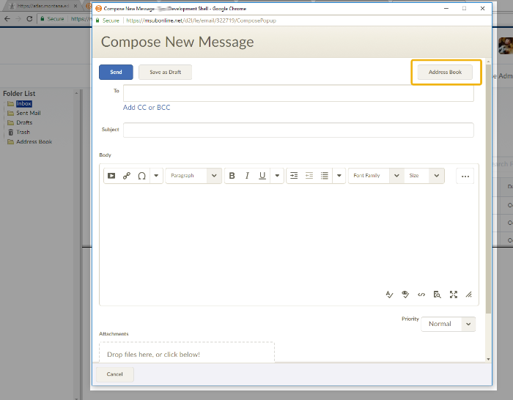Click the accessibility checker eye icon
The image size is (513, 400).
coord(405,295)
